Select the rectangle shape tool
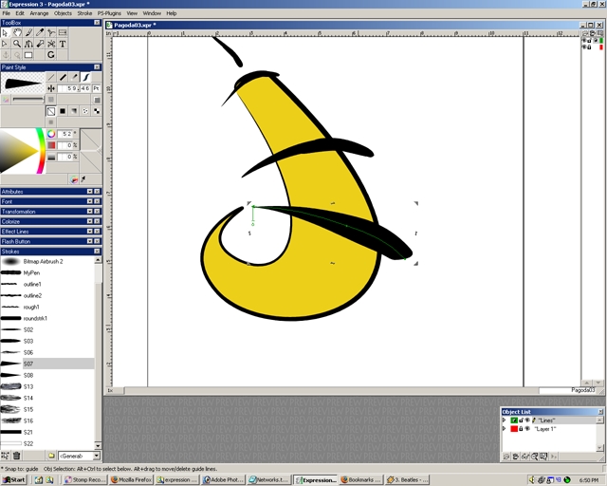The width and height of the screenshot is (607, 486). tap(28, 55)
